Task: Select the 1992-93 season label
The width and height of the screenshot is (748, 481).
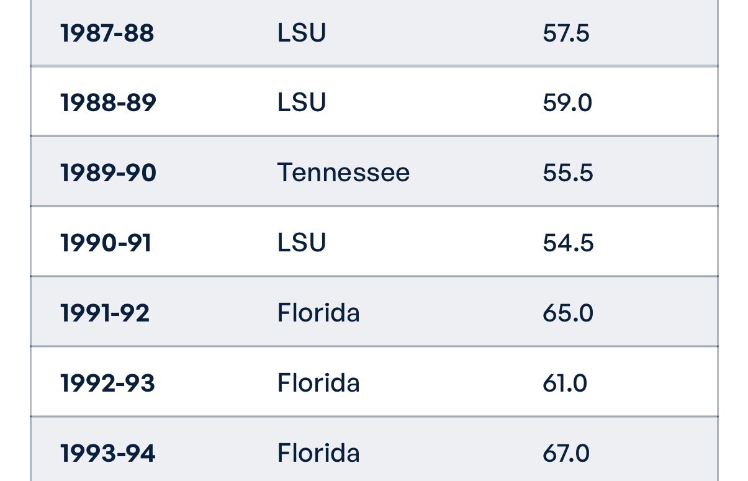Action: pyautogui.click(x=107, y=383)
